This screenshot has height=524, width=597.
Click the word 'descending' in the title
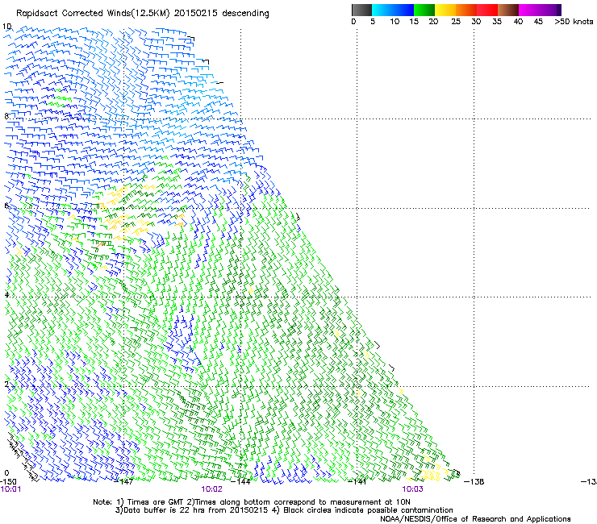pos(245,14)
